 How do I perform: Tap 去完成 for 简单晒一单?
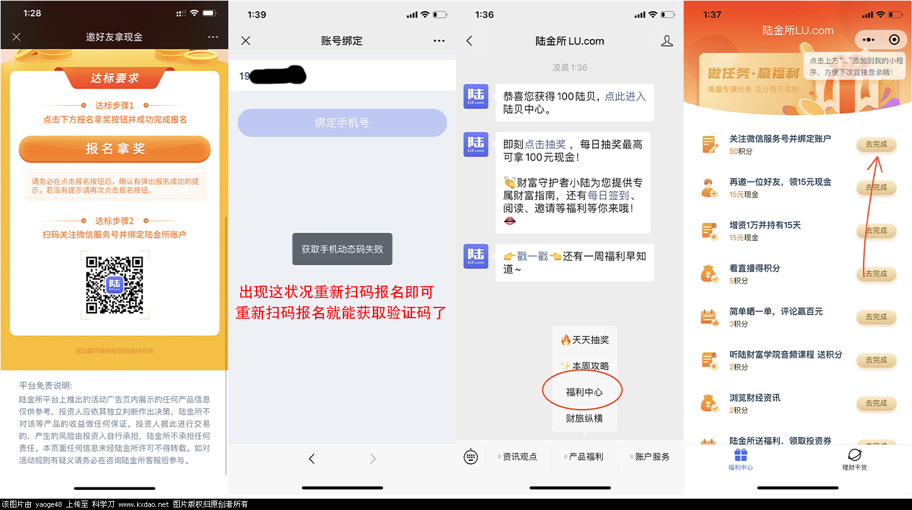(x=876, y=317)
